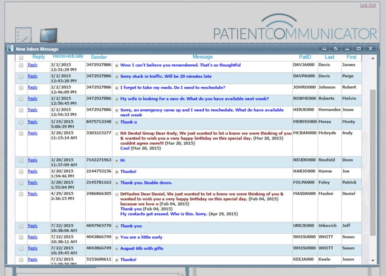Reply to Roberts Melvin's message
Image resolution: width=386 pixels, height=276 pixels.
32,99
